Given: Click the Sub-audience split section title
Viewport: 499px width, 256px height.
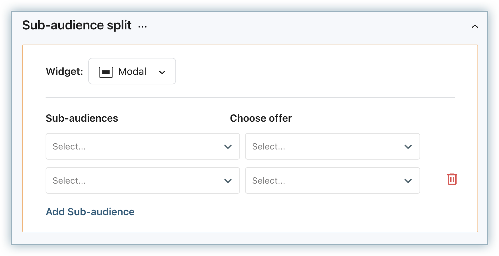Looking at the screenshot, I should point(77,25).
